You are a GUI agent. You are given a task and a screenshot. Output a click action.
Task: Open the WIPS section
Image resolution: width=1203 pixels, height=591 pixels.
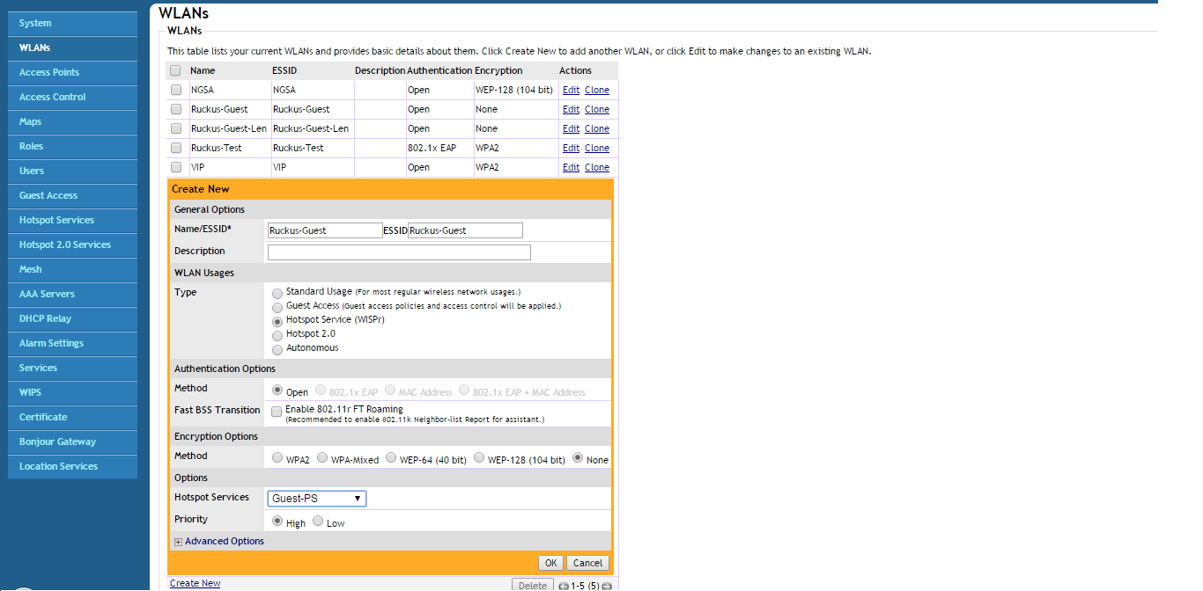point(72,392)
